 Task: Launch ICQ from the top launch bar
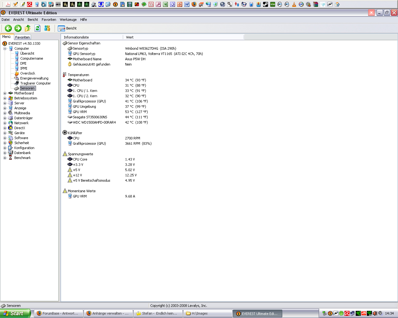144,4
